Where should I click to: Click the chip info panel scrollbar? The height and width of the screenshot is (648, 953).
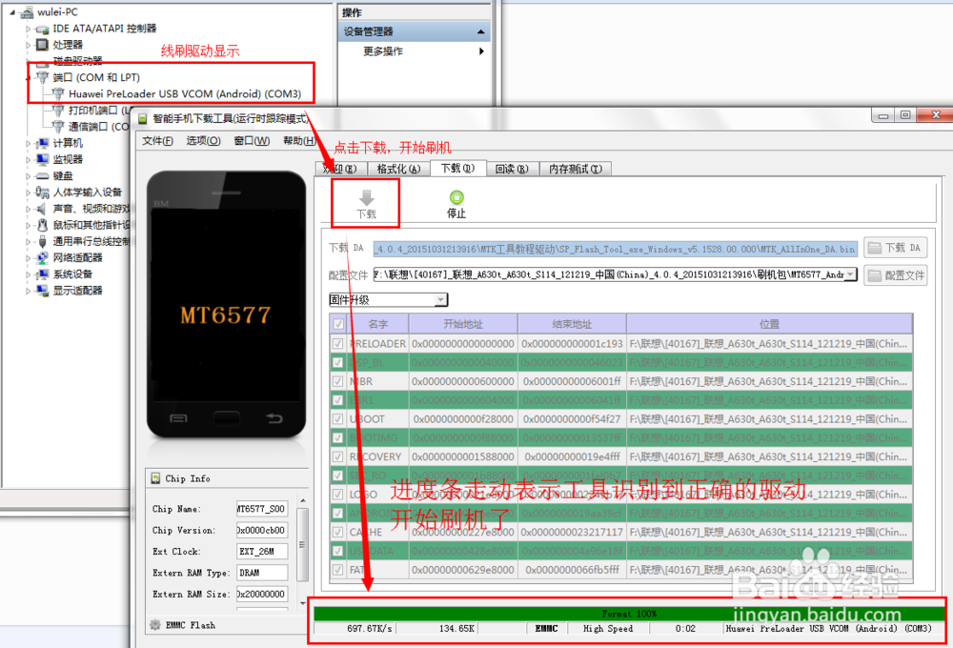point(303,544)
